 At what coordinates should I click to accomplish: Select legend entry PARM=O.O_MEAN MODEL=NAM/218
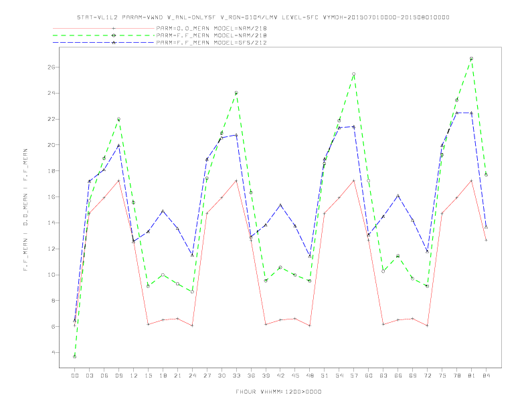click(211, 28)
